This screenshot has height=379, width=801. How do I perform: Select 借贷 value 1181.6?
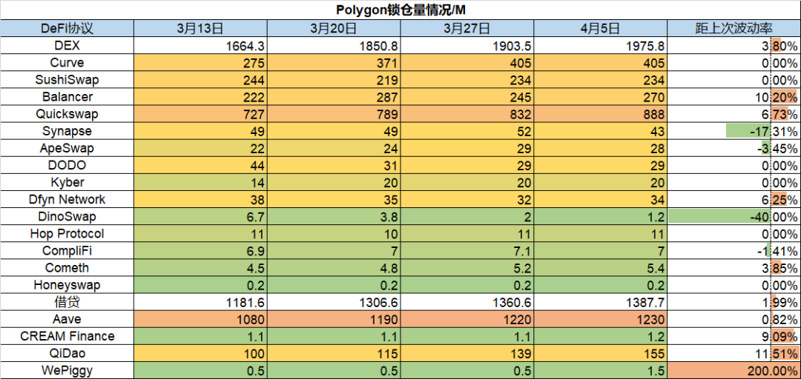click(x=200, y=302)
